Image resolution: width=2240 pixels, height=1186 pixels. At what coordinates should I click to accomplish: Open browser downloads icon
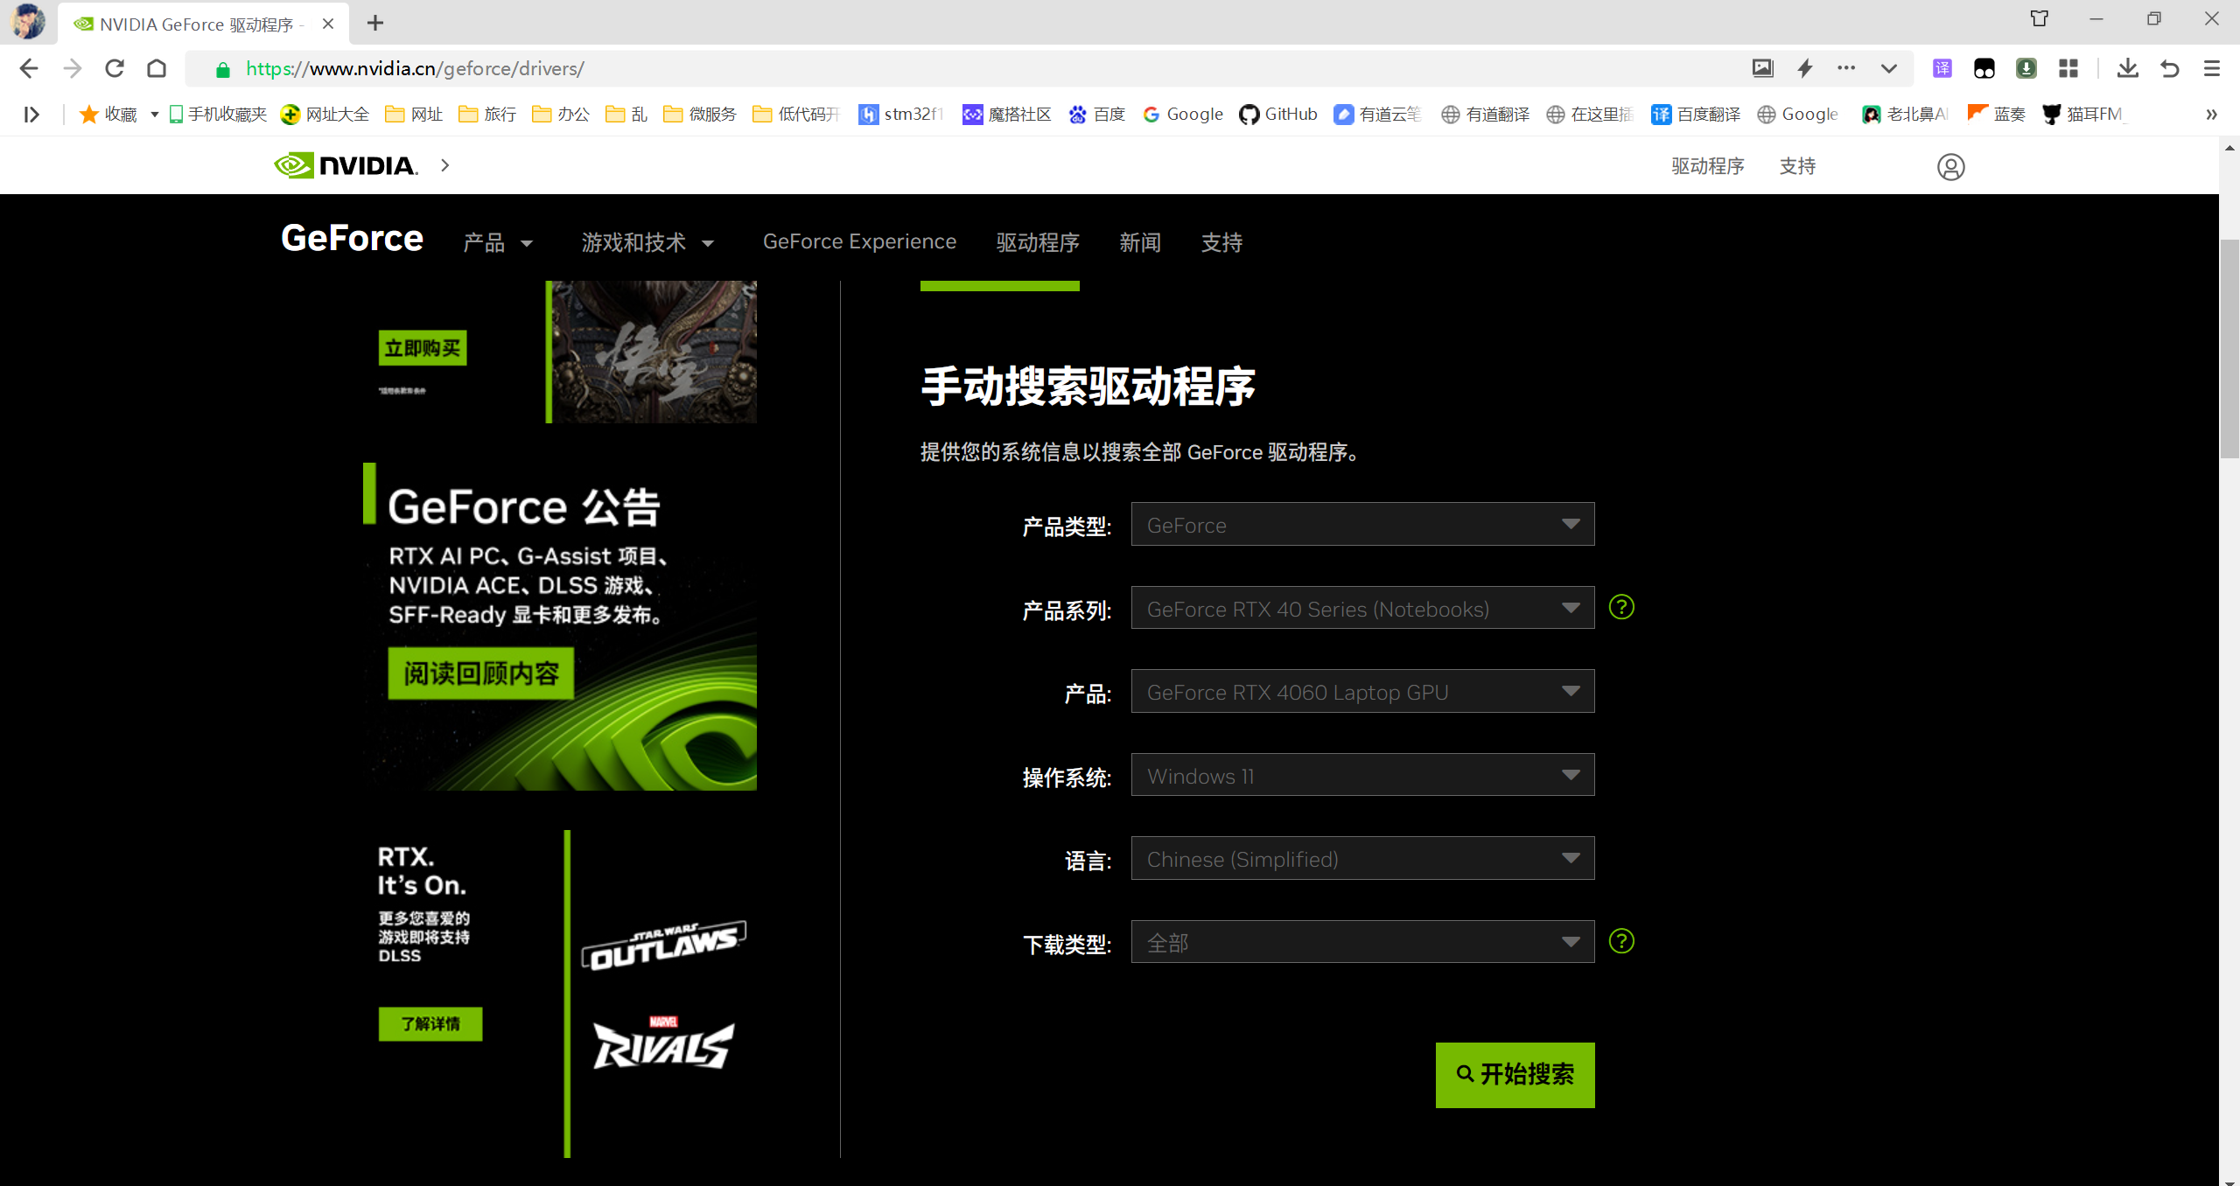pyautogui.click(x=2127, y=68)
